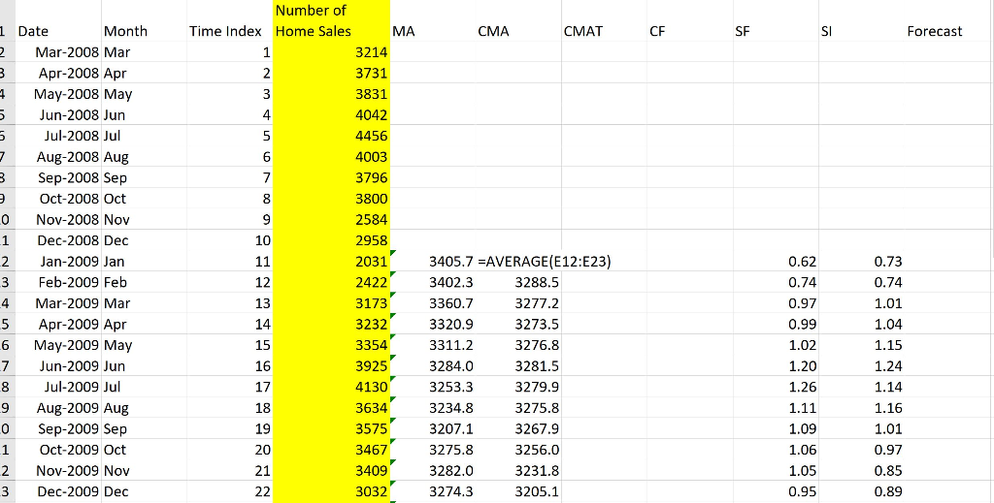Select home sales value 2031
Screen dimensions: 994x503
tap(331, 262)
